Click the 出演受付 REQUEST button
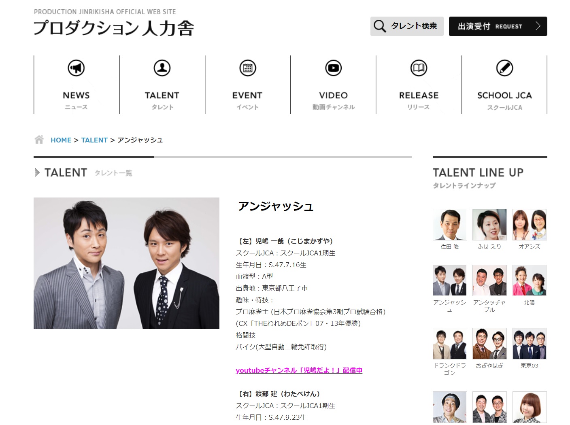This screenshot has height=425, width=570. (x=498, y=26)
